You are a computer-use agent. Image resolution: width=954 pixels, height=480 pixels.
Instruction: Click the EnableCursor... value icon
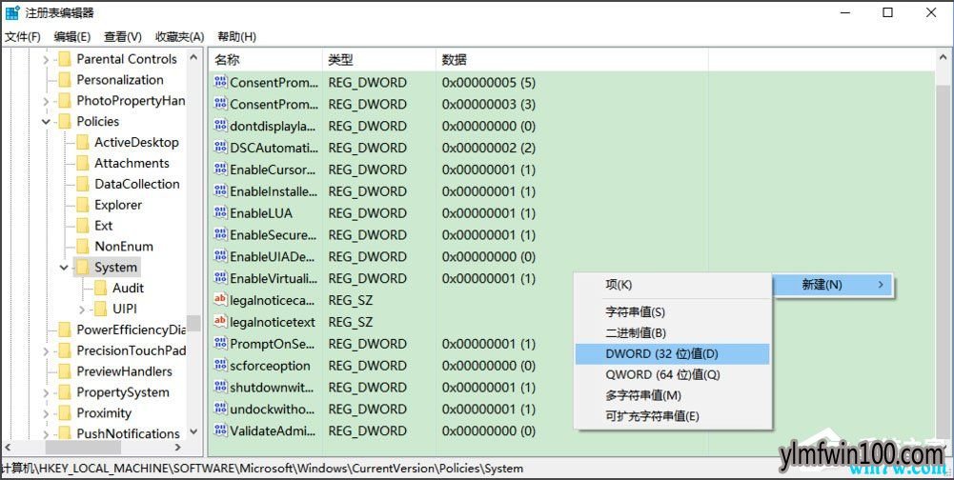220,170
